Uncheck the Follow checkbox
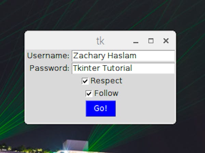 pos(89,93)
